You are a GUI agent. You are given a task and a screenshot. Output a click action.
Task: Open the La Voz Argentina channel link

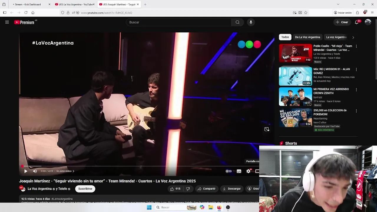[x=39, y=189]
